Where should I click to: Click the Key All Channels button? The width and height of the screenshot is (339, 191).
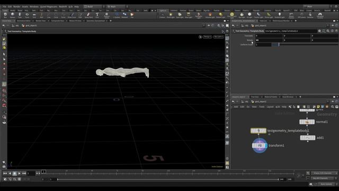324,178
